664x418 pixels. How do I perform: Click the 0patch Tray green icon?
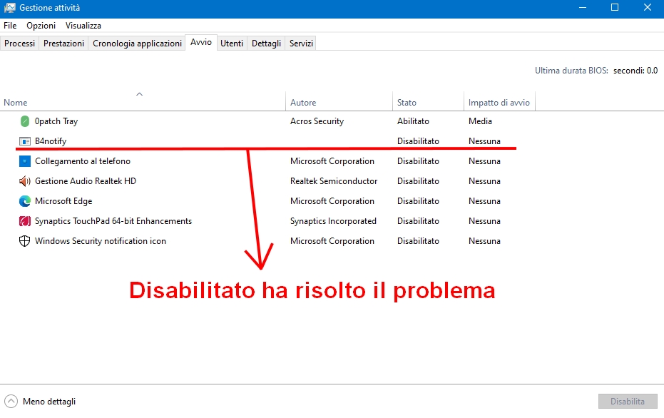point(24,121)
